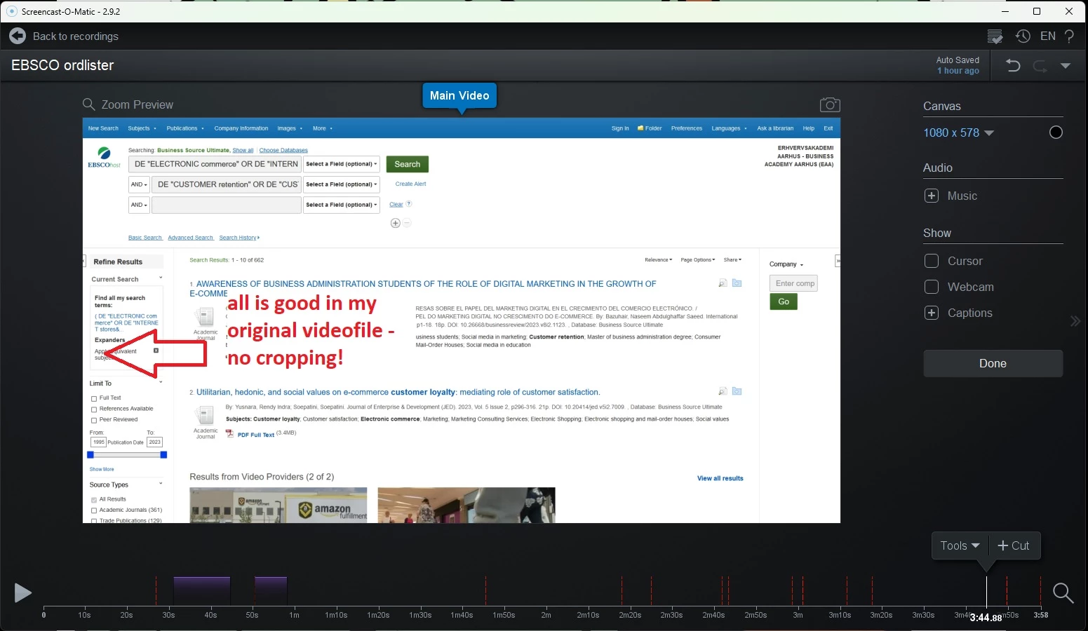
Task: Click New Search in preview menu bar
Action: [x=103, y=128]
